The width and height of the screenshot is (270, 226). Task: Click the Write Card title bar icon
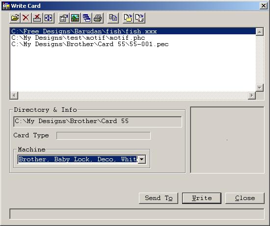6,6
